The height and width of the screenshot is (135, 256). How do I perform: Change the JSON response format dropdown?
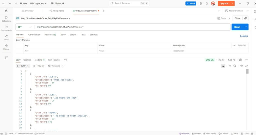pyautogui.click(x=23, y=66)
